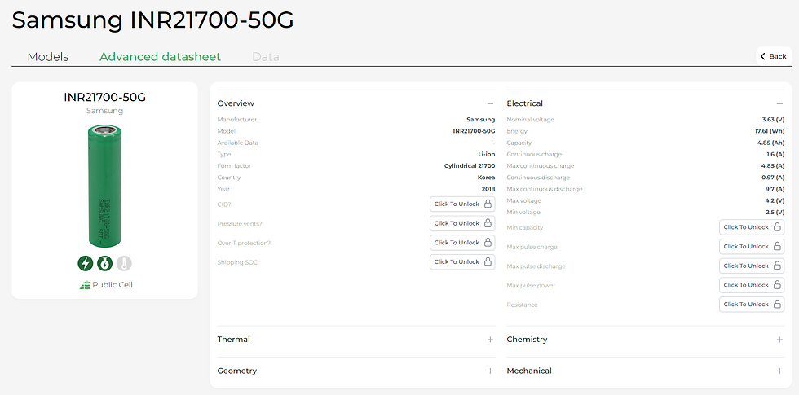Open the Advanced datasheet tab

point(160,56)
